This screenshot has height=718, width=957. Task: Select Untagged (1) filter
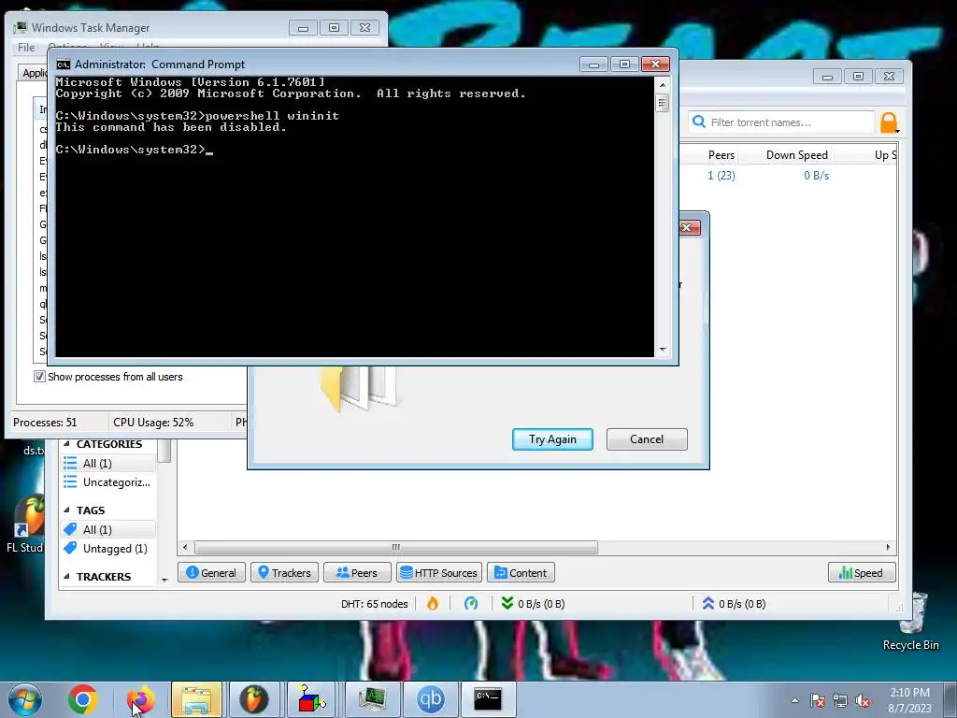108,548
